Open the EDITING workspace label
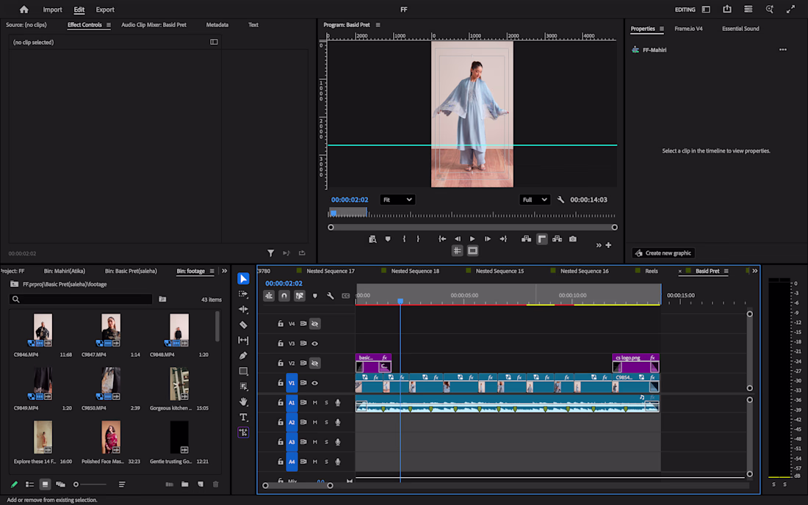The width and height of the screenshot is (808, 505). coord(685,10)
